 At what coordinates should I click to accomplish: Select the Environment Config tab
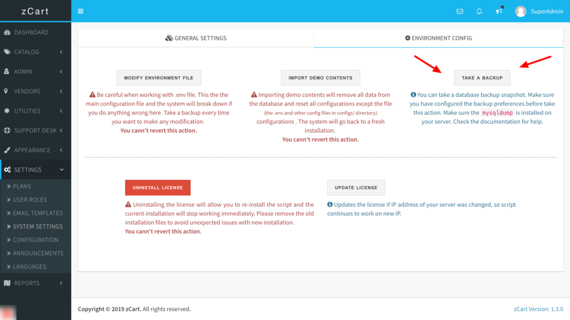point(439,38)
